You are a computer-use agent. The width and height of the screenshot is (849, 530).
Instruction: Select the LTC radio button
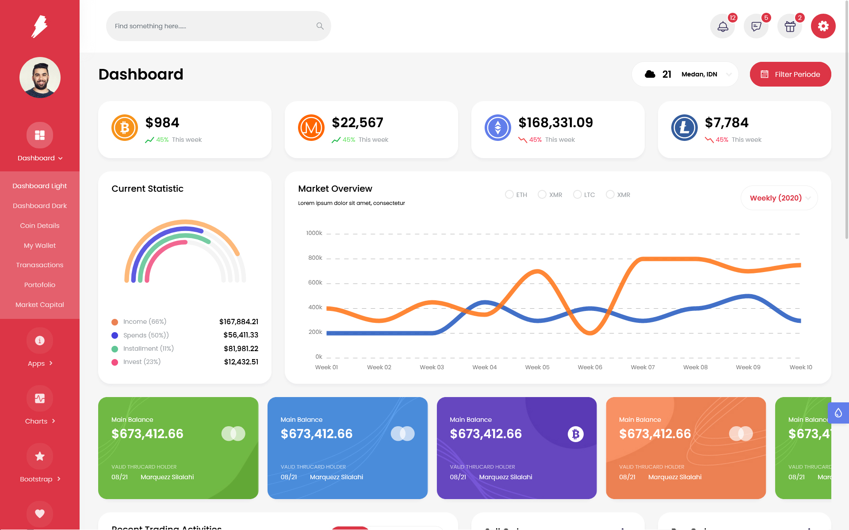point(577,195)
